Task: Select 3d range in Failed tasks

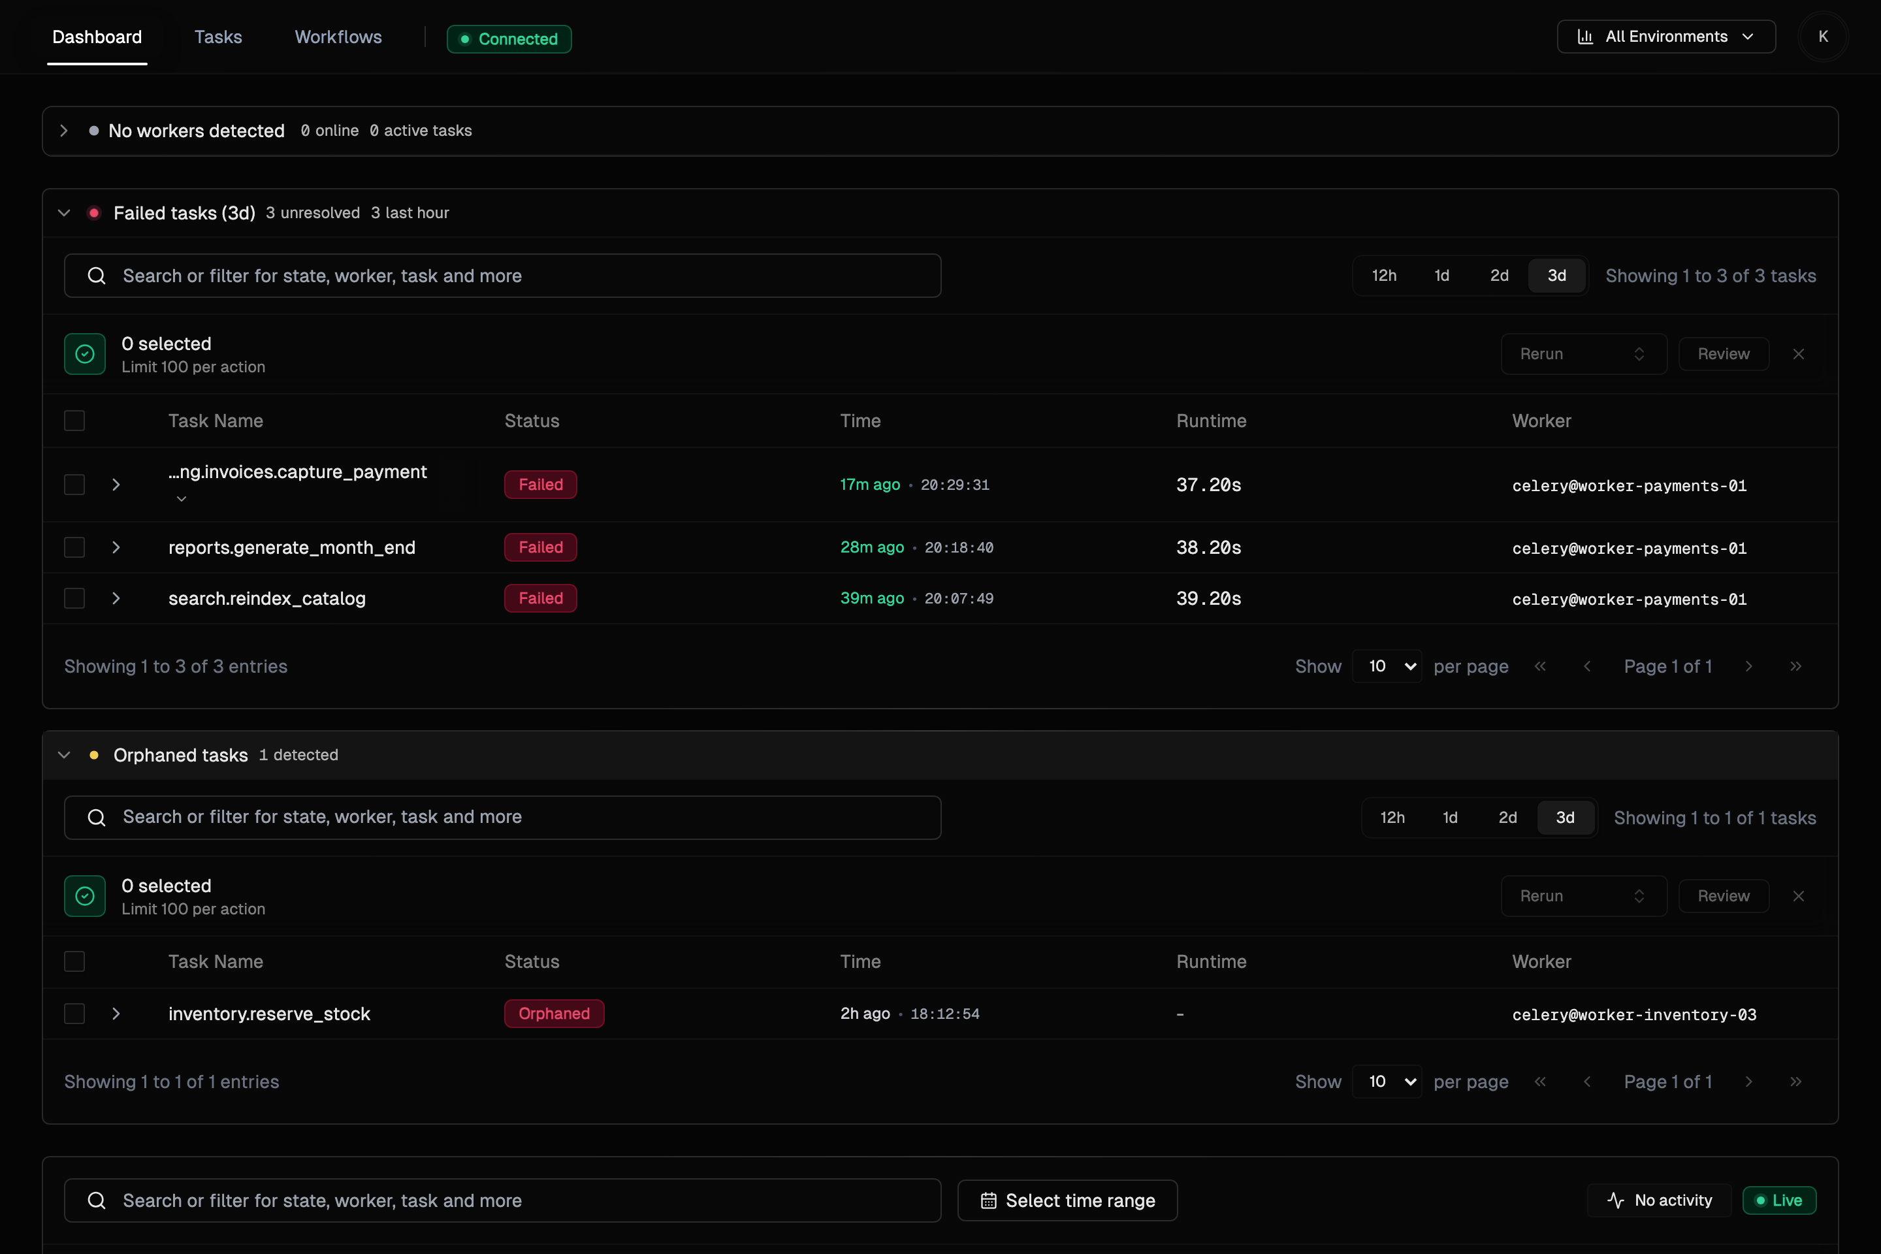Action: [1557, 276]
